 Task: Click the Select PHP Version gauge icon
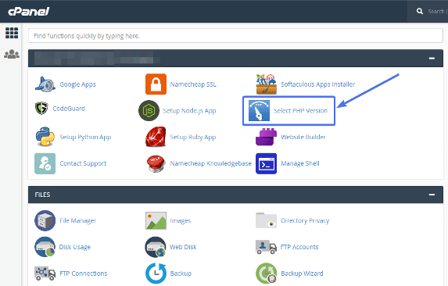259,110
